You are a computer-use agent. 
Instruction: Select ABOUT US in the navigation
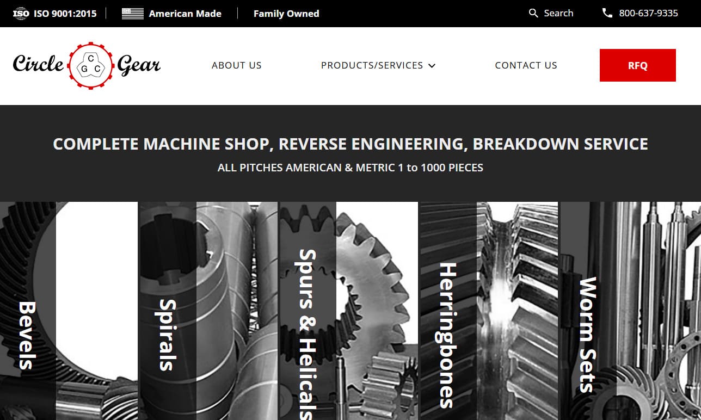(x=236, y=65)
